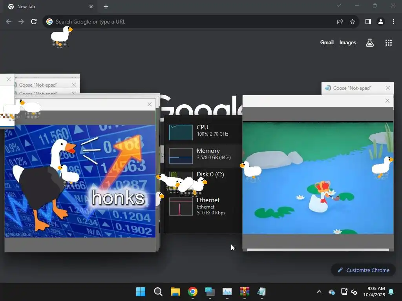Screen dimensions: 402x301
Task: Open the Google apps grid
Action: (389, 43)
